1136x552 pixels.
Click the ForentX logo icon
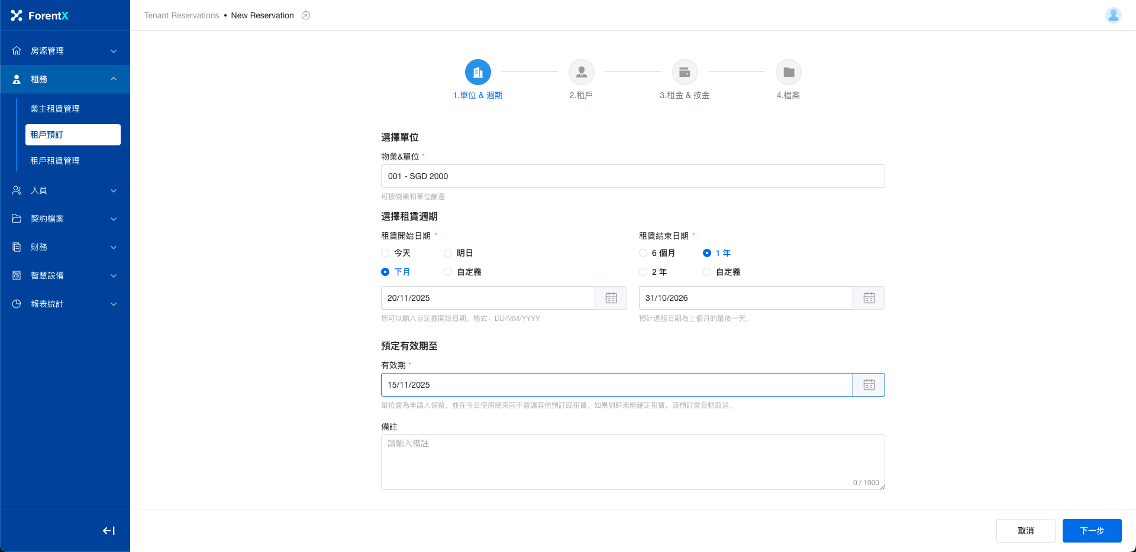[17, 15]
